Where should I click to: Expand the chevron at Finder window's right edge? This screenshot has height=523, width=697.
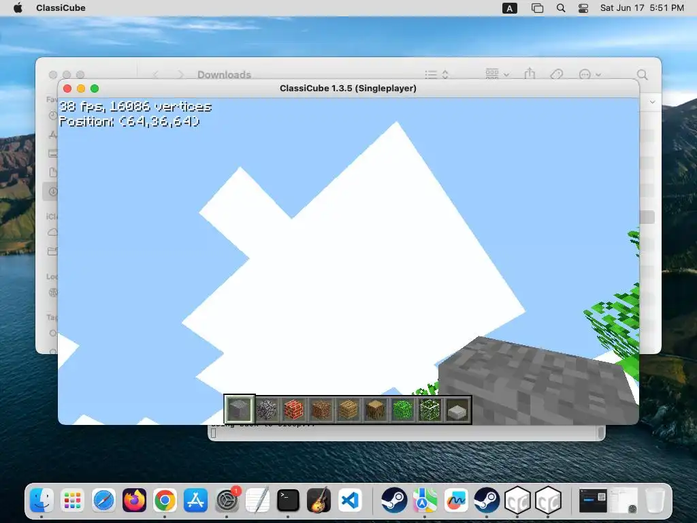tap(652, 102)
